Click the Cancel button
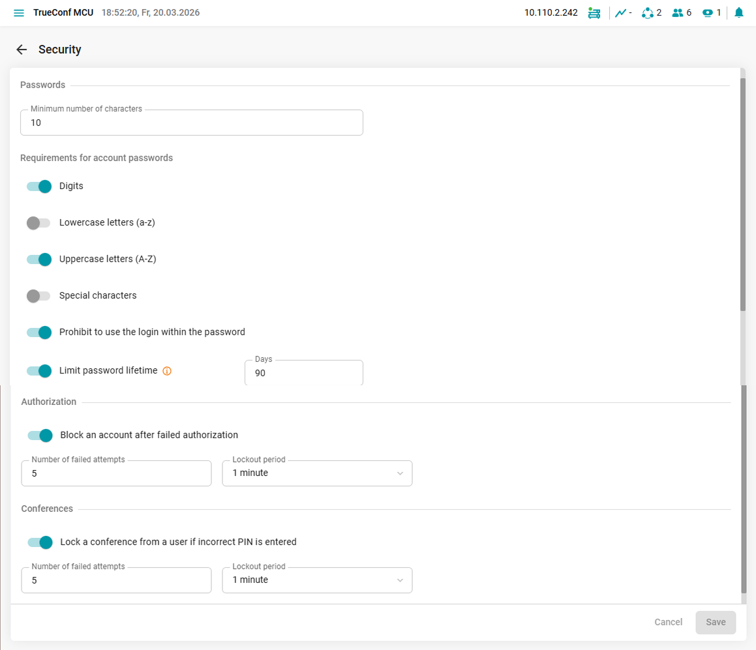This screenshot has width=756, height=650. tap(668, 623)
